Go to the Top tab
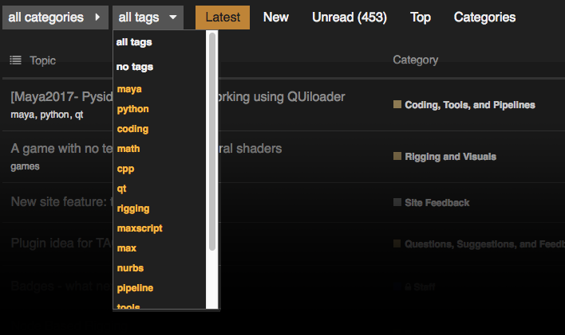Viewport: 565px width, 335px height. coord(421,17)
